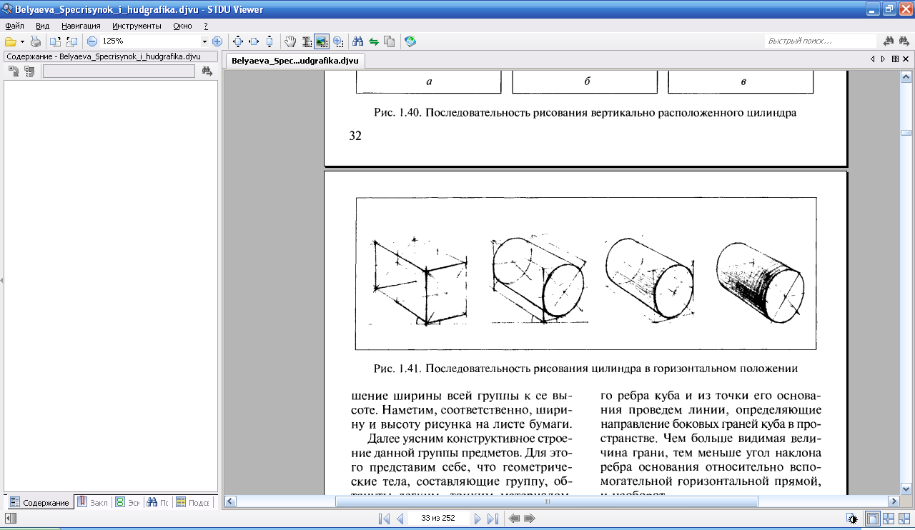This screenshot has height=530, width=915.
Task: Click the vertical scrollbar thumb
Action: (x=906, y=133)
